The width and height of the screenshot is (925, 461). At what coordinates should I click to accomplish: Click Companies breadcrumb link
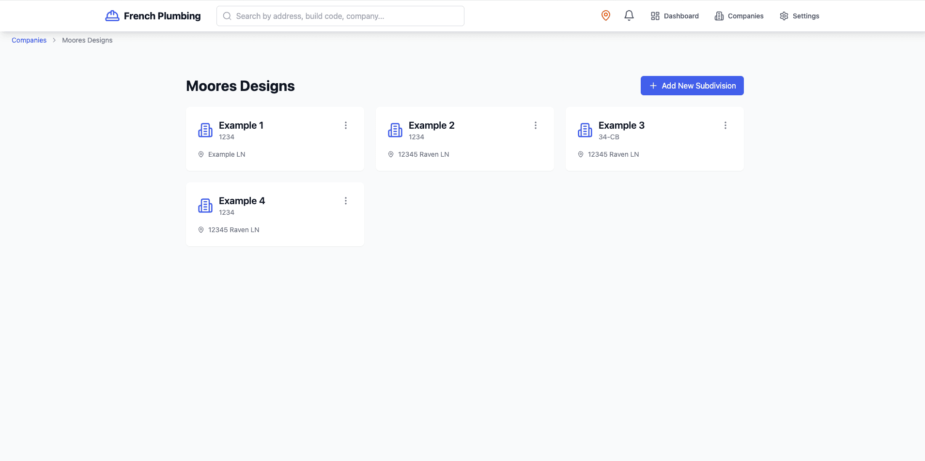29,40
